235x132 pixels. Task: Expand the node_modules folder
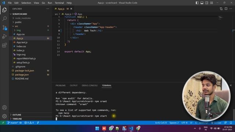pyautogui.click(x=30, y=18)
